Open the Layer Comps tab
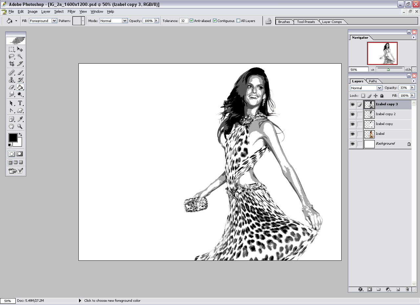 click(x=332, y=22)
